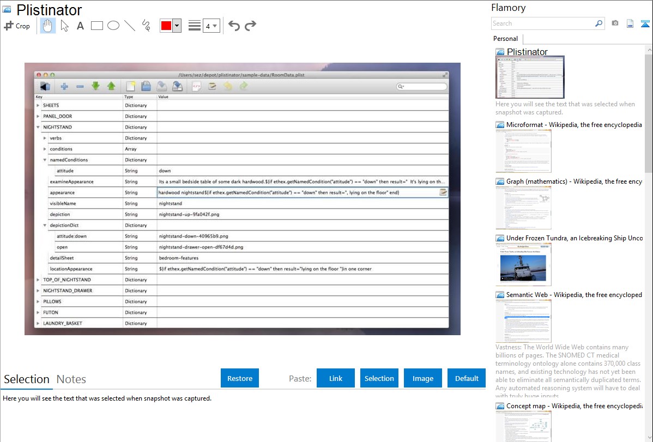Screen dimensions: 653x442
Task: Click the Restore button
Action: tap(240, 378)
